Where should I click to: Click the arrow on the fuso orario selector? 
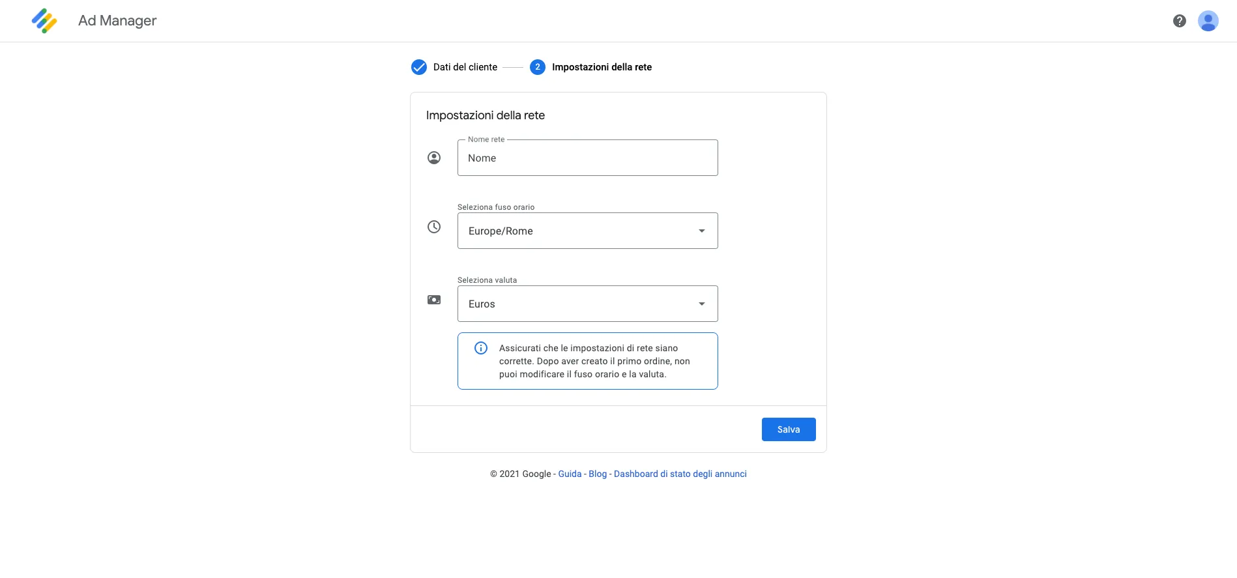tap(702, 231)
